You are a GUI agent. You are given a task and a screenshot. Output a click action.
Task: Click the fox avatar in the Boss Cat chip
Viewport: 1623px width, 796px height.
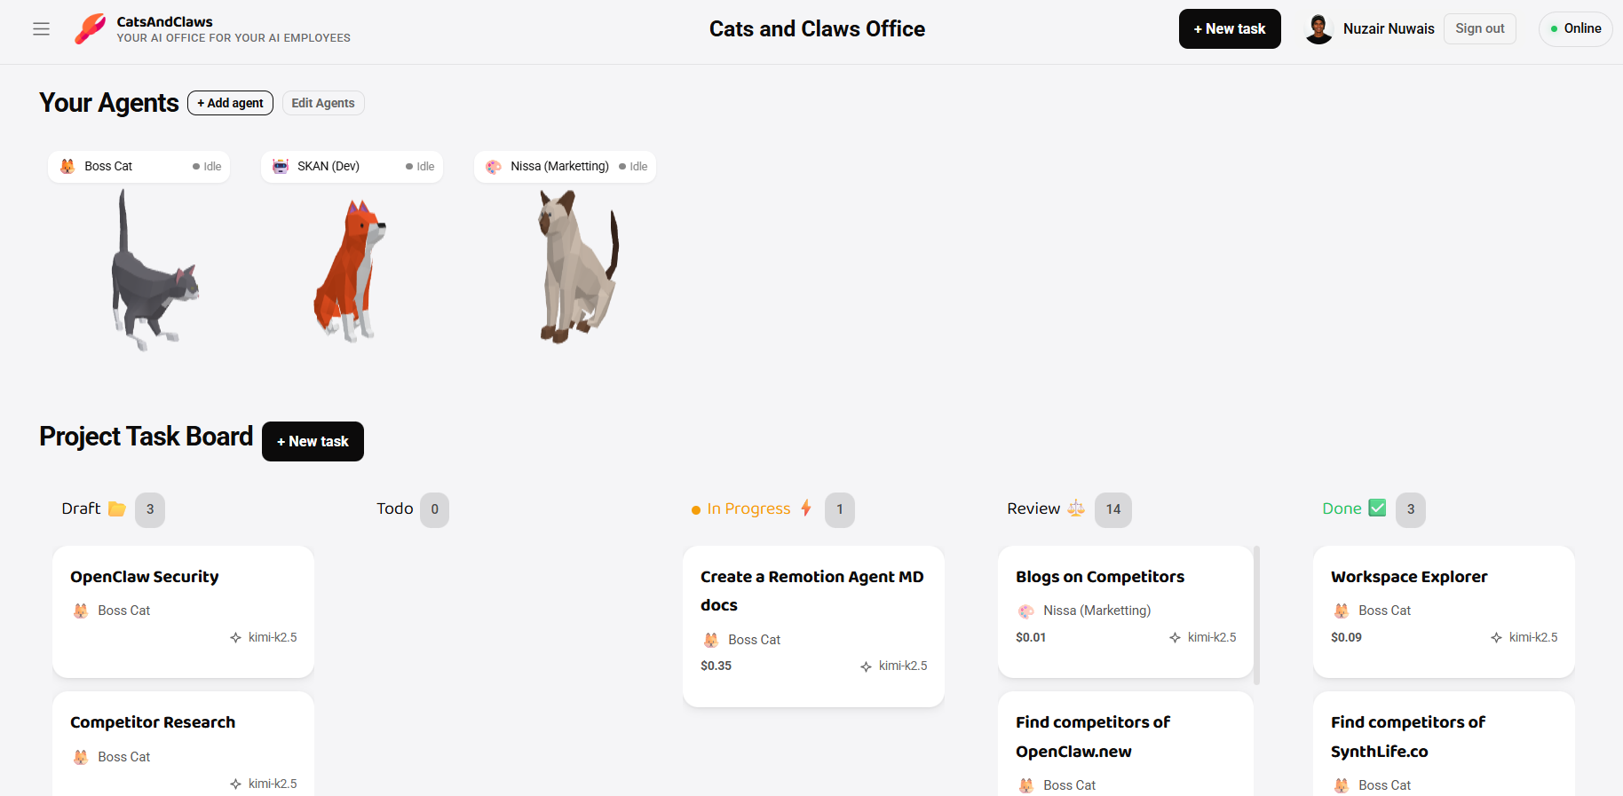click(67, 166)
